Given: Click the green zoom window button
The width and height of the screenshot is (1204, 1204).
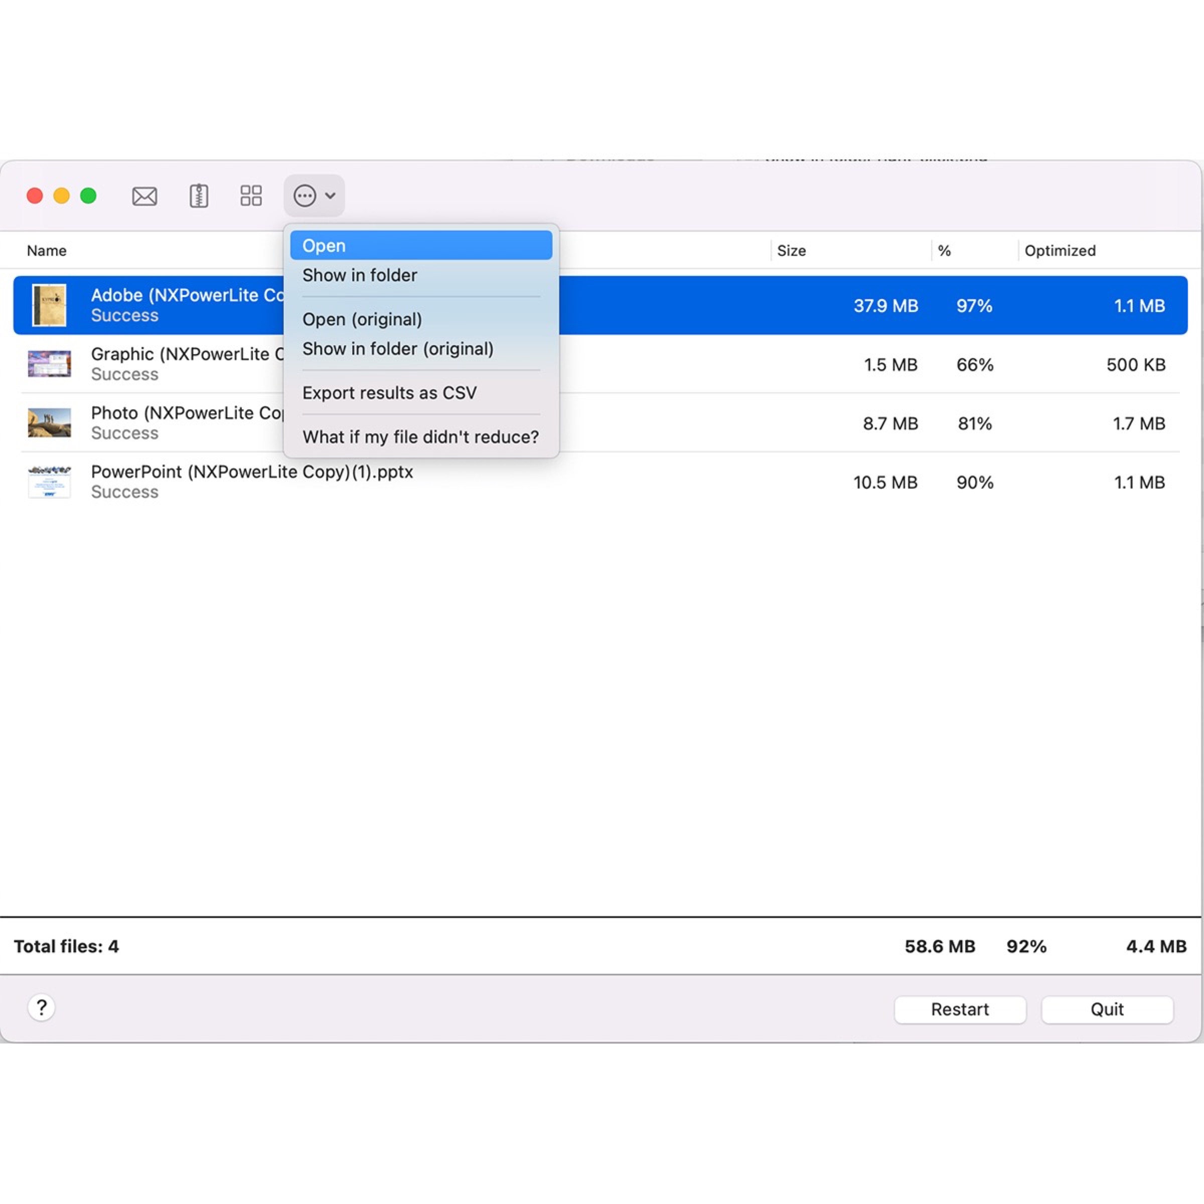Looking at the screenshot, I should point(88,196).
